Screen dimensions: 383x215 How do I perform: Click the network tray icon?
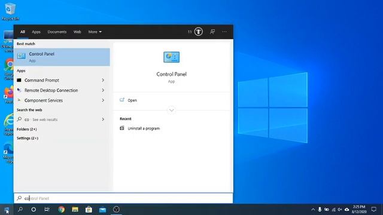pos(333,210)
